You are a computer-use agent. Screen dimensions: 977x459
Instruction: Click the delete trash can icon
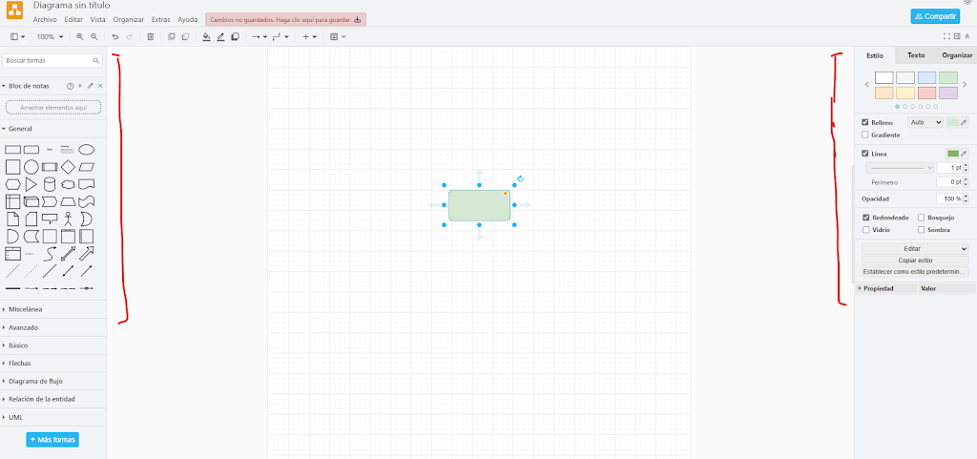(150, 37)
